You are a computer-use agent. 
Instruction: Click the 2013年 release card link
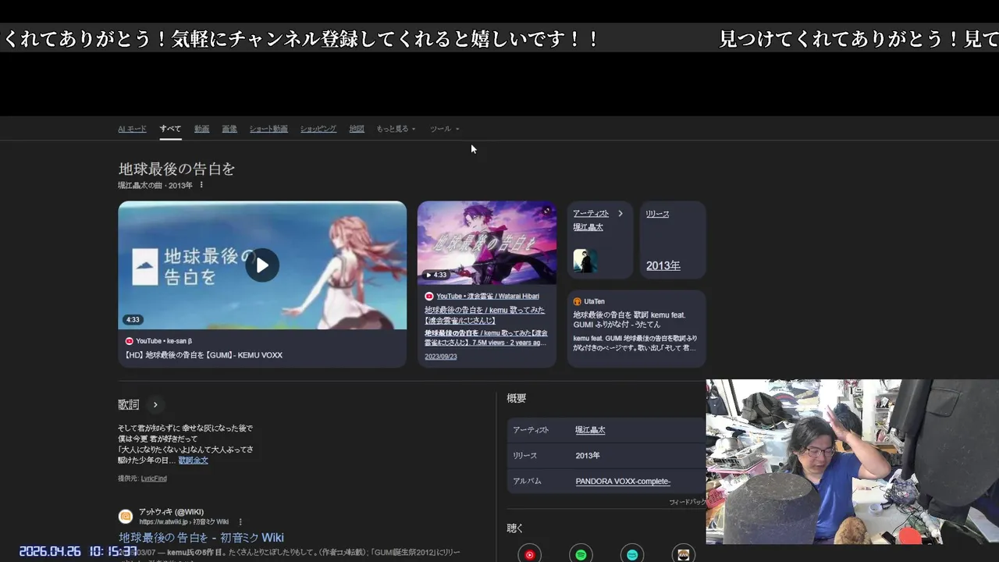(x=663, y=265)
